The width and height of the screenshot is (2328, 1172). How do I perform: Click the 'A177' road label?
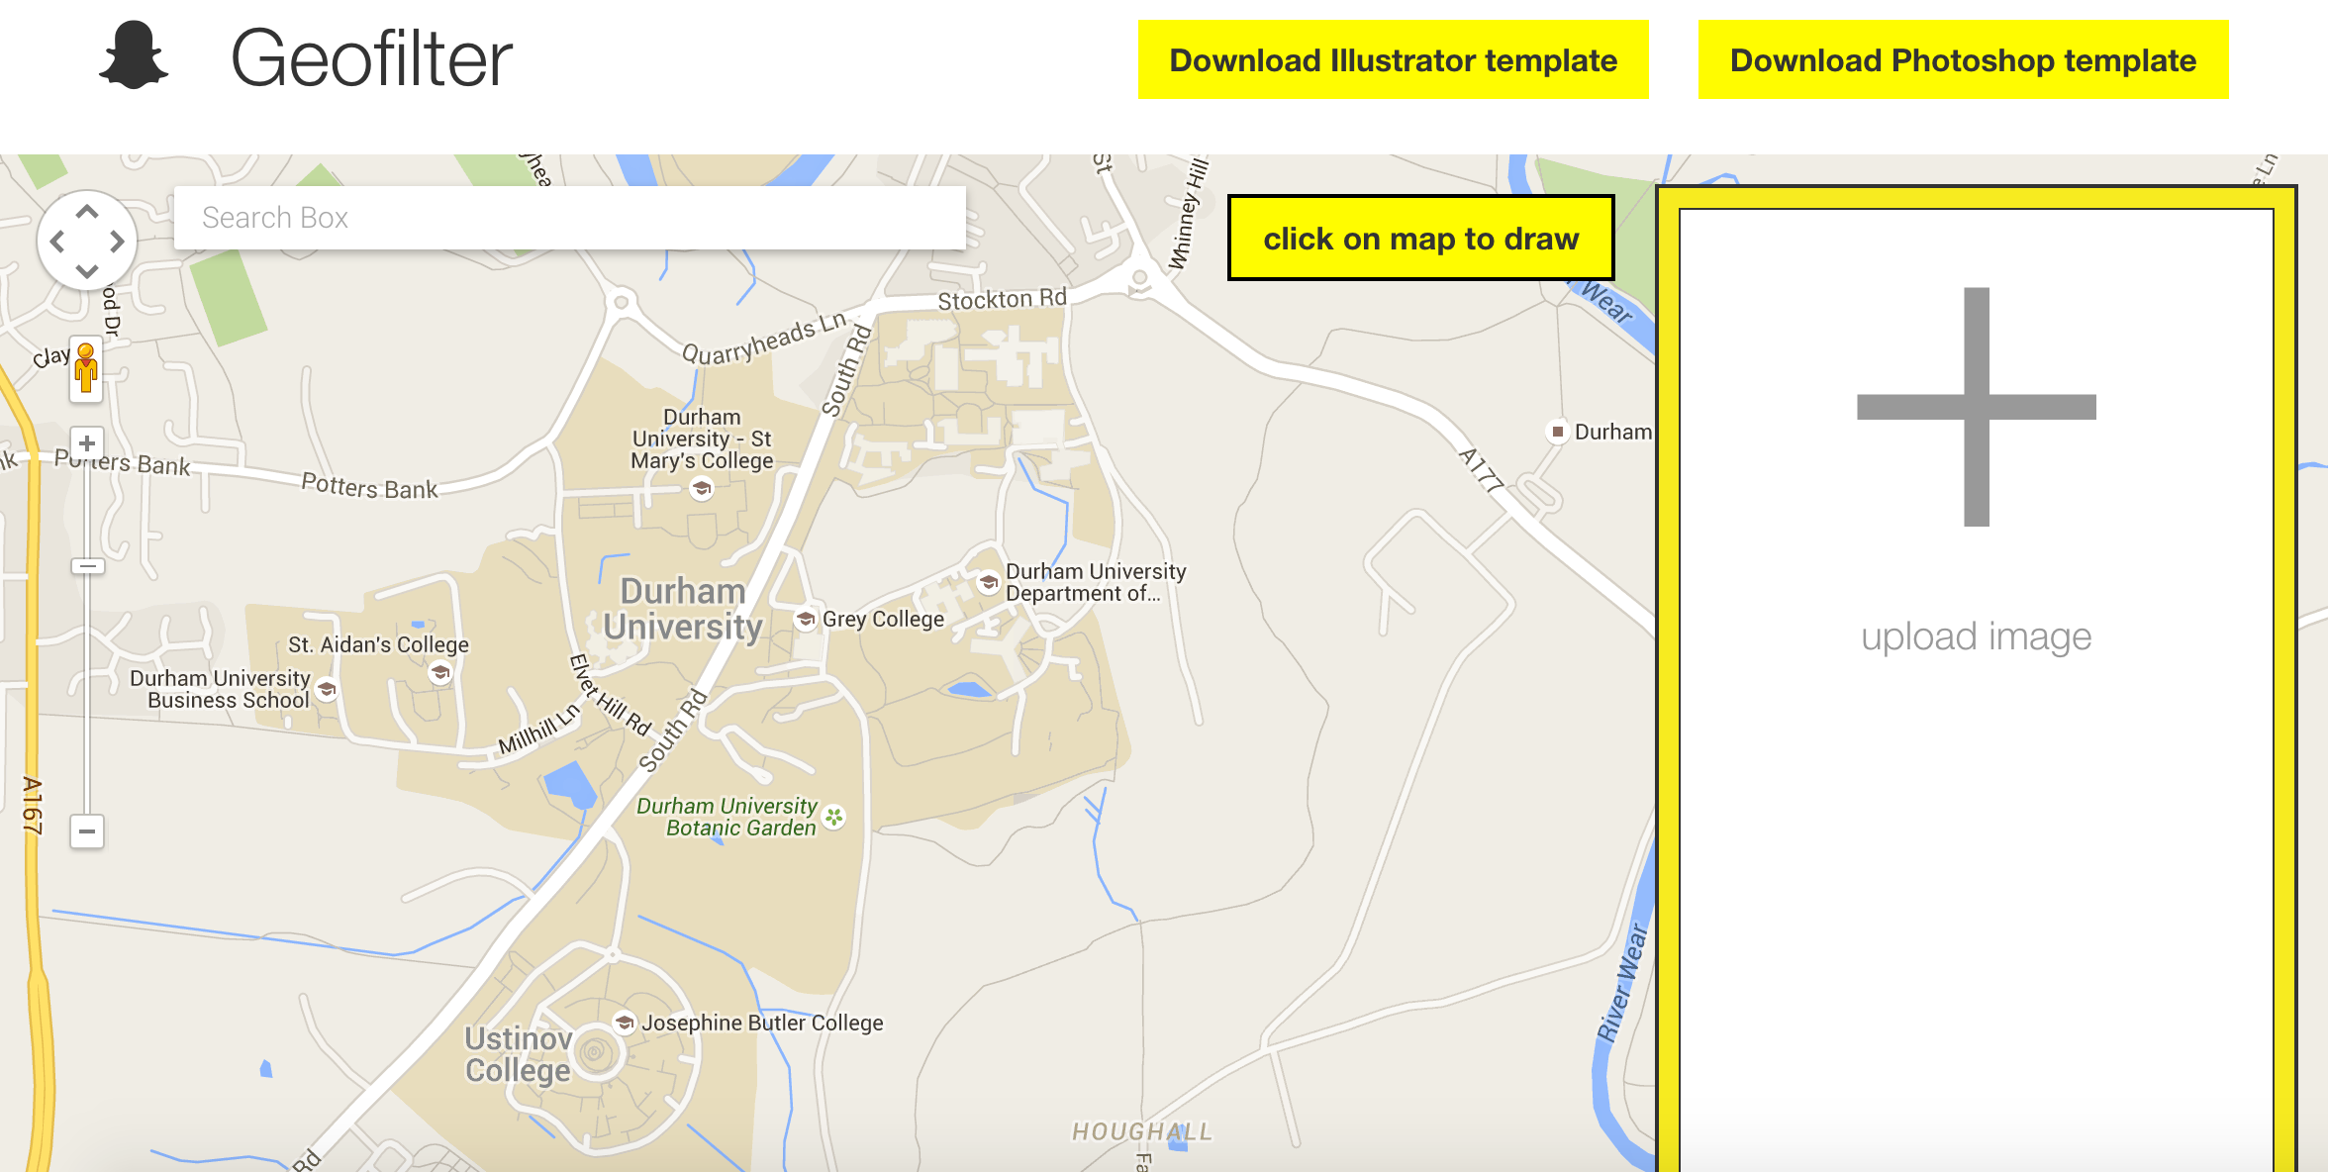(x=1482, y=470)
